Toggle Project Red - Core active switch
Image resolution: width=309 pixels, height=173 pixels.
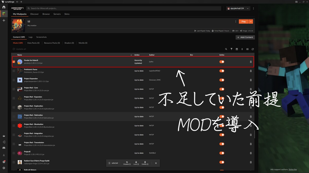click(222, 89)
